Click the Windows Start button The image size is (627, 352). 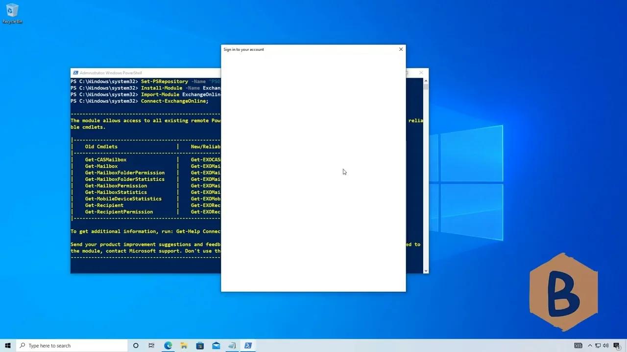[8, 346]
